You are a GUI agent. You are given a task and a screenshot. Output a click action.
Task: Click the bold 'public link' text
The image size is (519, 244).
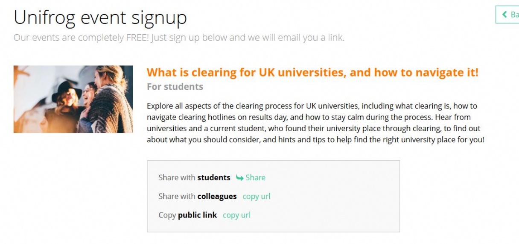[197, 215]
